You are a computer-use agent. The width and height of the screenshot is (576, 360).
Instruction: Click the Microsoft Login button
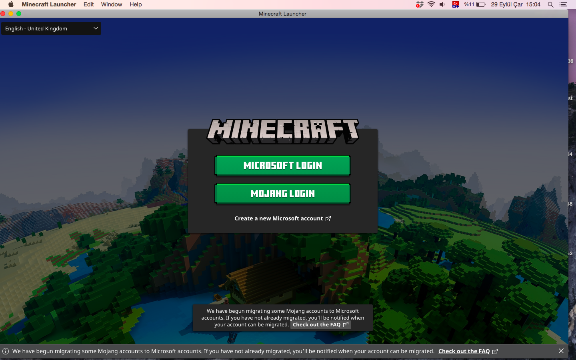click(x=283, y=166)
